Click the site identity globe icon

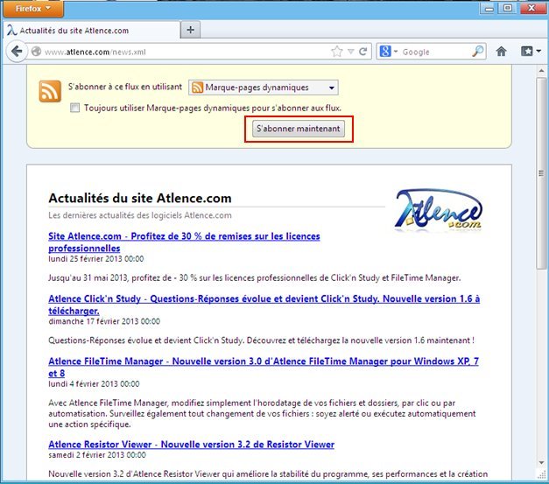point(36,52)
